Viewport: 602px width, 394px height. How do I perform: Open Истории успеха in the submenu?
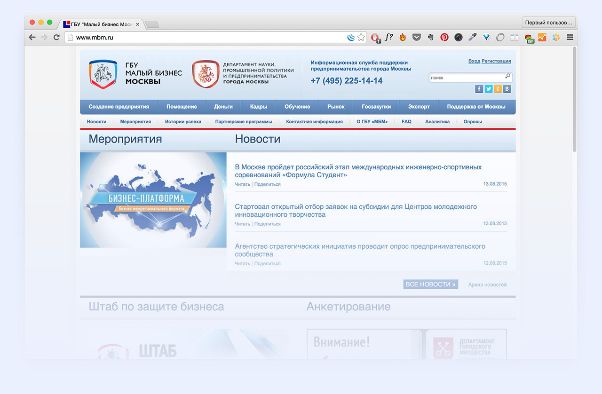click(x=183, y=121)
